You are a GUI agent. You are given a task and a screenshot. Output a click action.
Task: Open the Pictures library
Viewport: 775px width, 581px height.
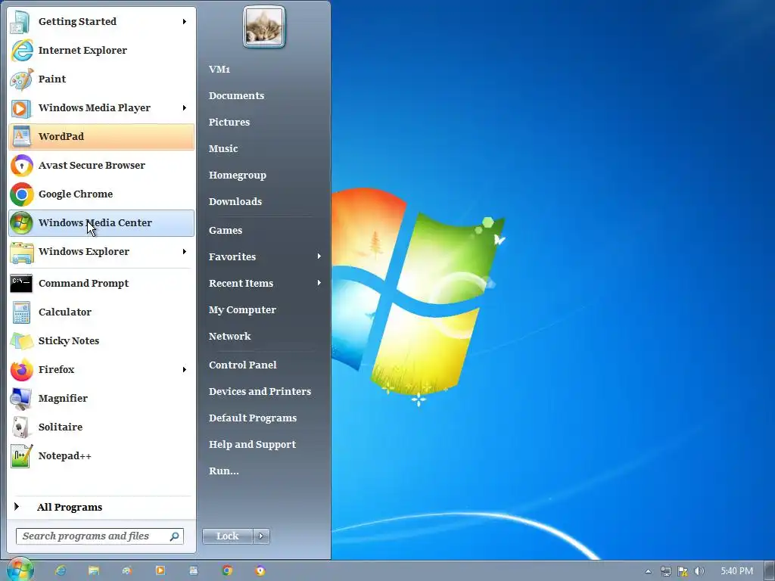229,122
